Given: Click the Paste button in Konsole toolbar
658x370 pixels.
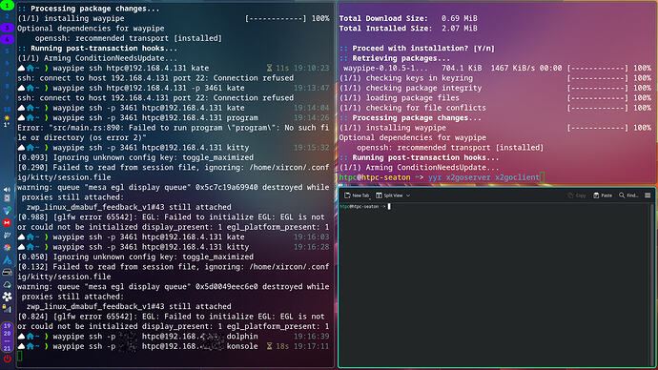Looking at the screenshot, I should [603, 195].
